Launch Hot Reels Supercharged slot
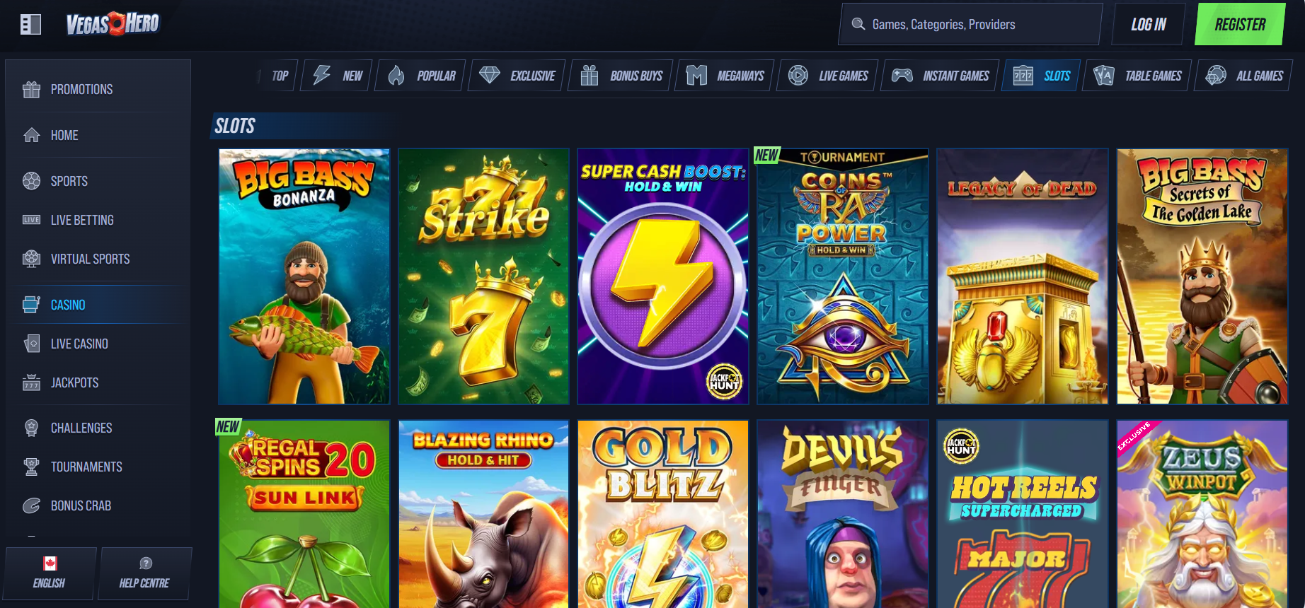This screenshot has height=608, width=1305. 1023,514
